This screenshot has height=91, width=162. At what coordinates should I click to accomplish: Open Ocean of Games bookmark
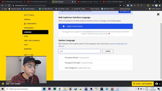click(x=94, y=9)
